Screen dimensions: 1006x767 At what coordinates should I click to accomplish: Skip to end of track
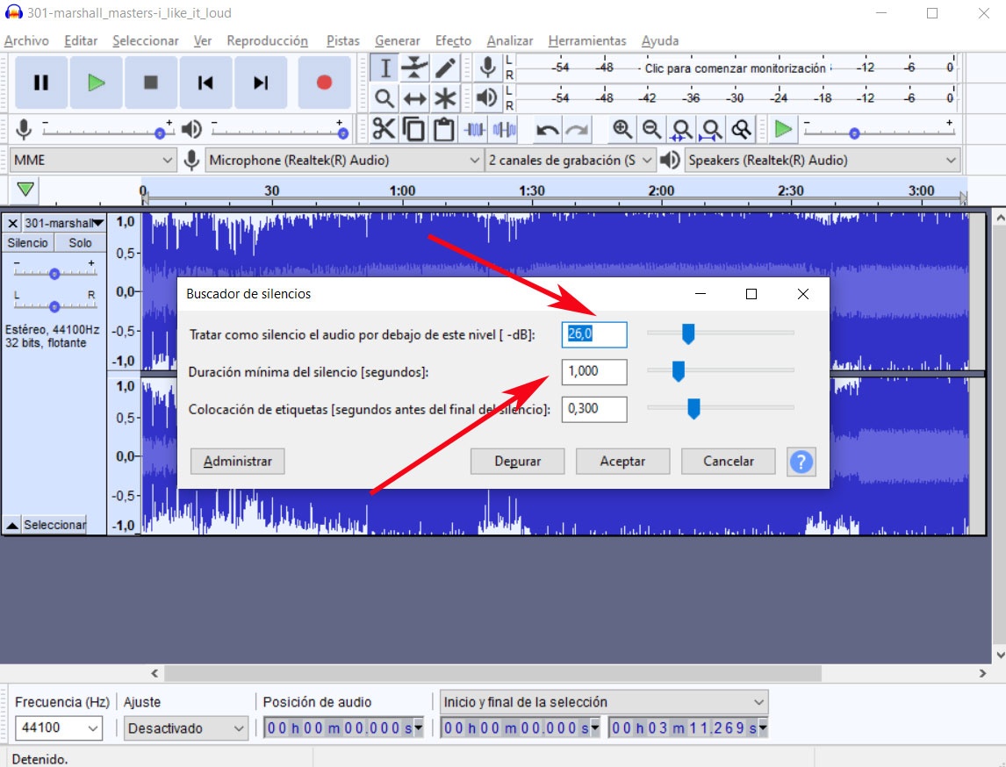[261, 82]
